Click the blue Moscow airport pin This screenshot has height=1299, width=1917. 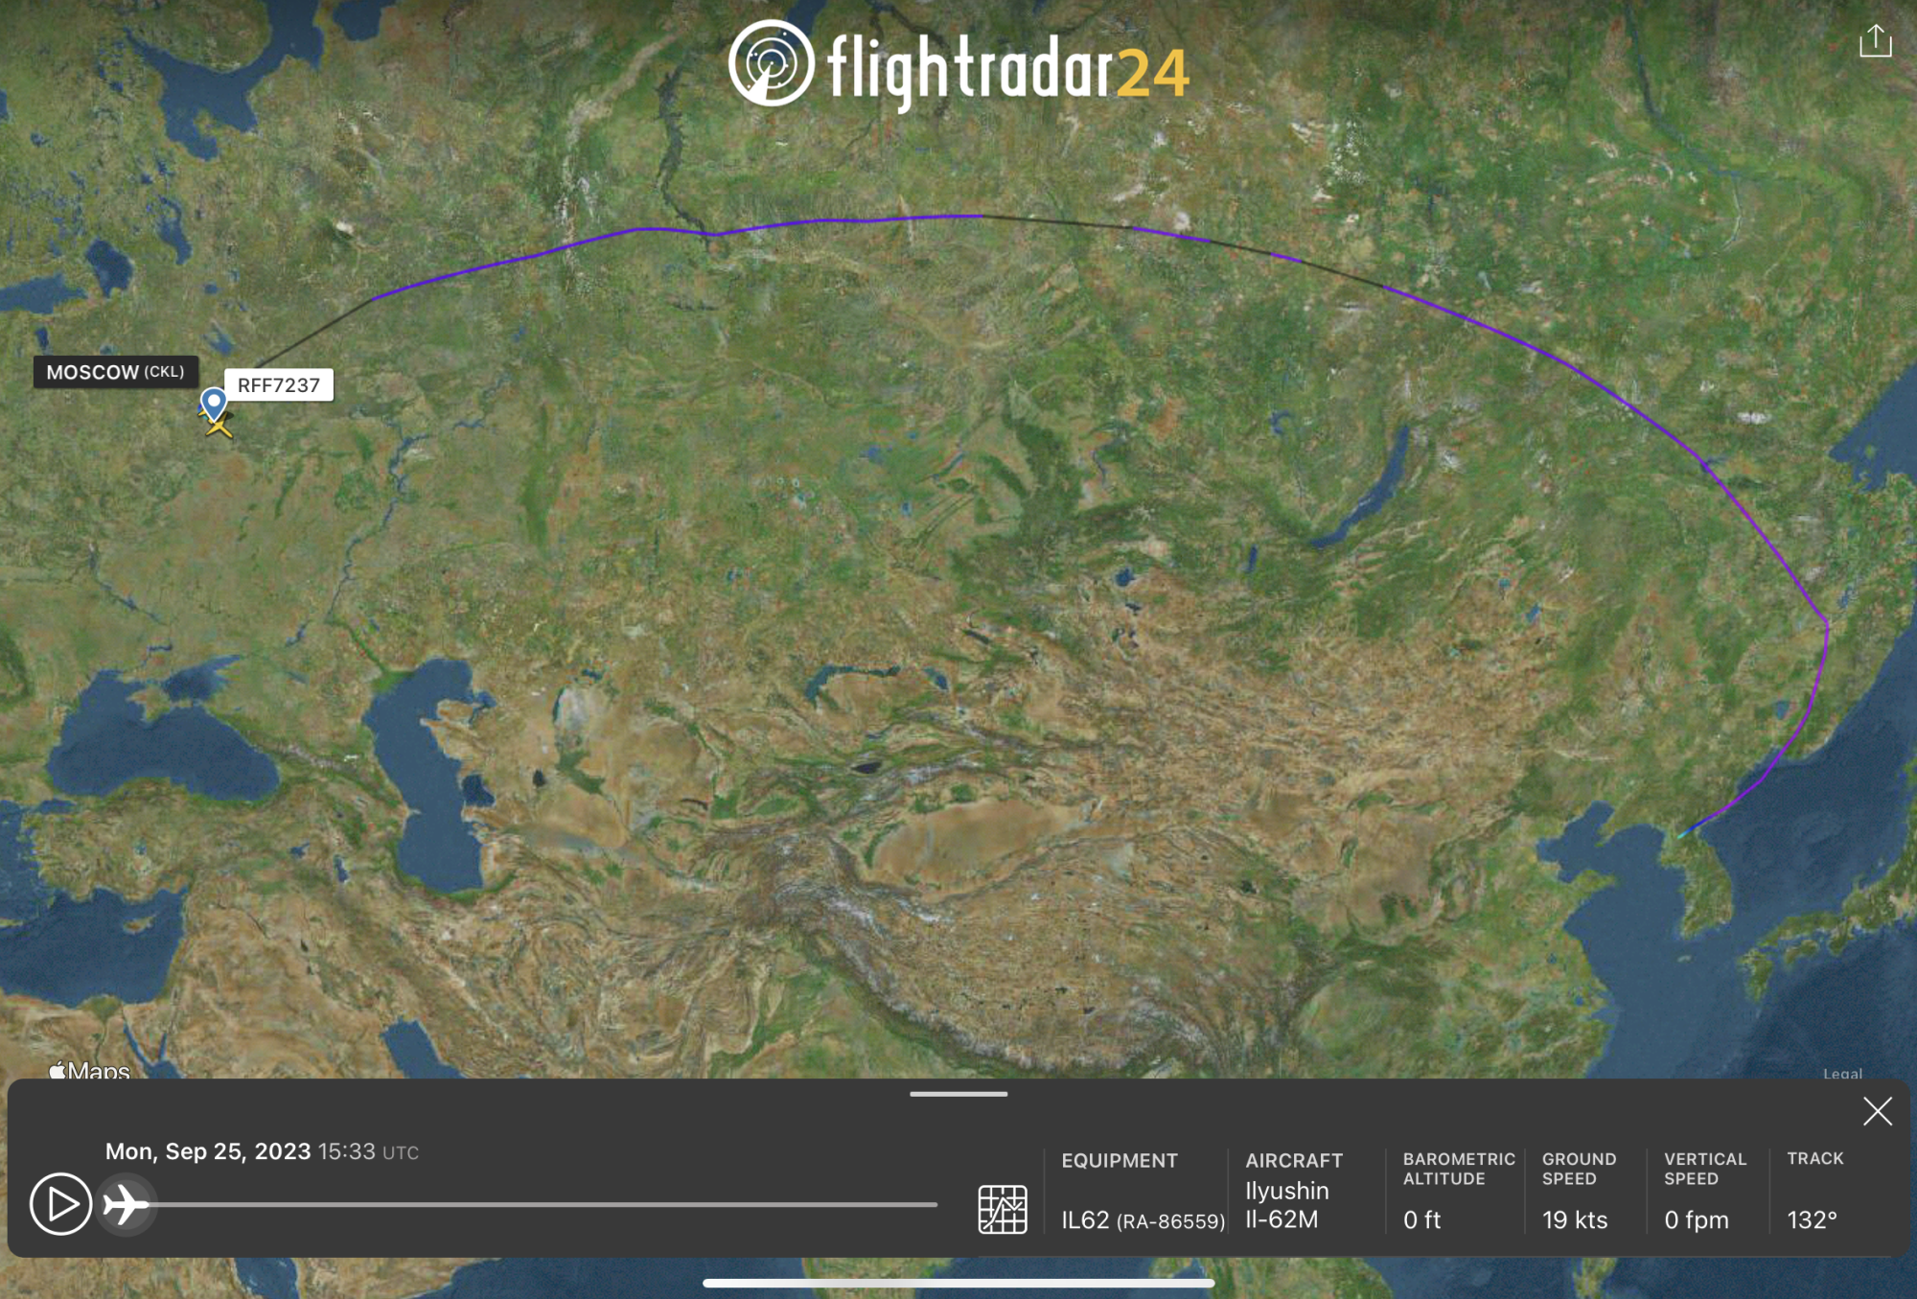pyautogui.click(x=213, y=402)
